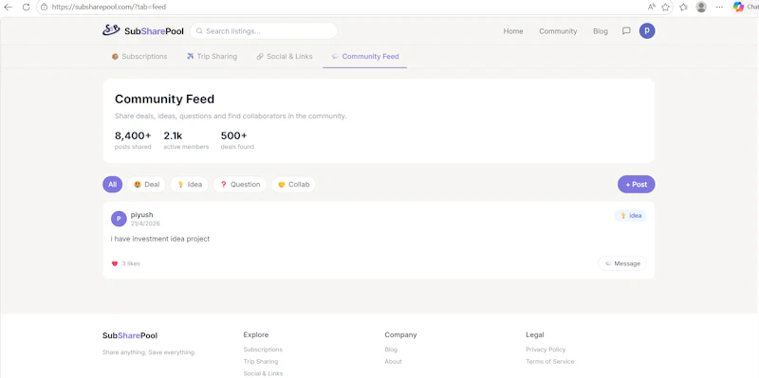Click the SubSharePool logo in header
This screenshot has height=378, width=759.
[x=143, y=31]
